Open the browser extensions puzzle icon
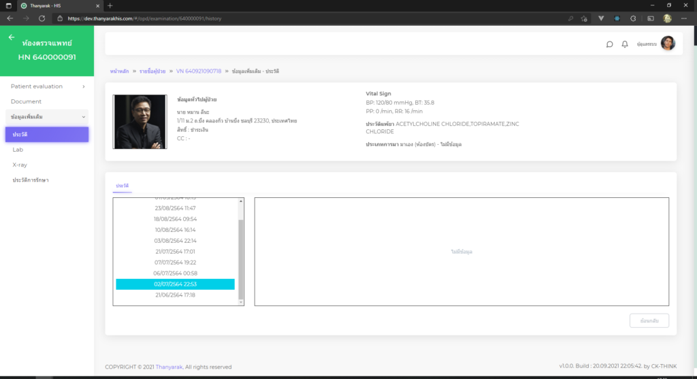697x379 pixels. coord(633,18)
